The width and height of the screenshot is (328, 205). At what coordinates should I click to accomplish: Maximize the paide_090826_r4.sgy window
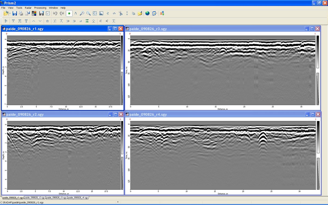[312, 115]
